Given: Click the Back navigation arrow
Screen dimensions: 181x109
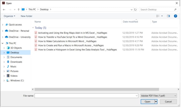Looking at the screenshot, I should [x=4, y=10].
